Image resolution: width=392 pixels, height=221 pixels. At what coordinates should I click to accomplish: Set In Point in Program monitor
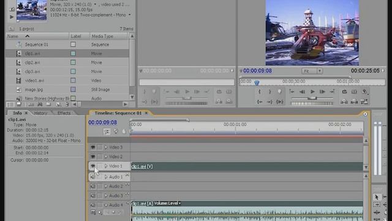click(x=260, y=91)
